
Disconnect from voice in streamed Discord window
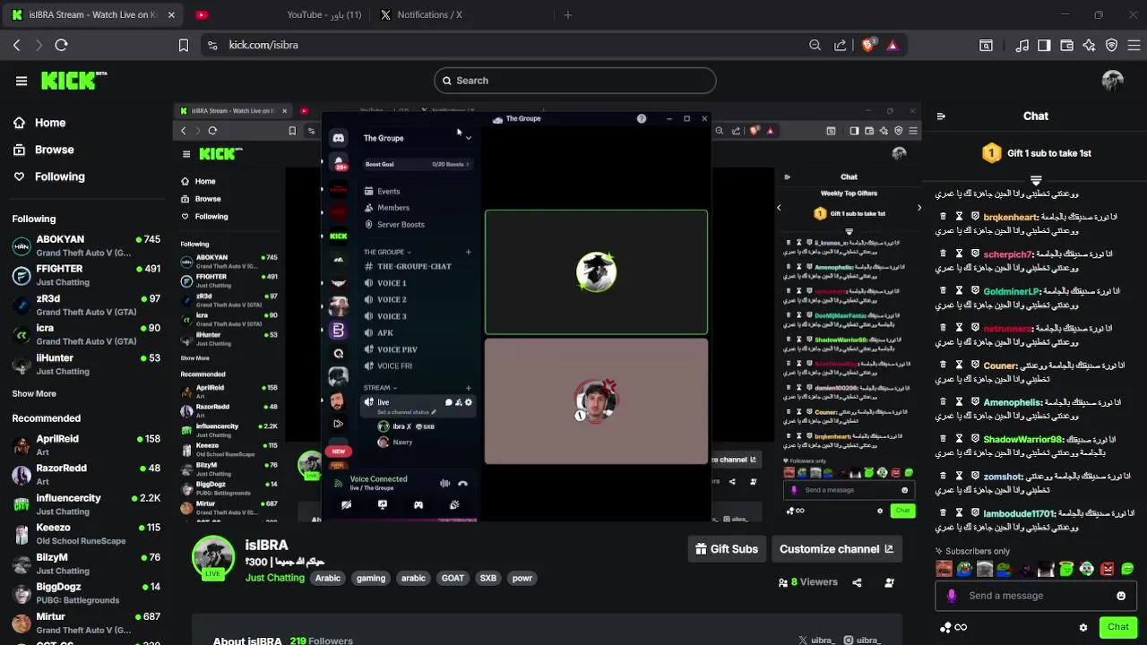point(462,484)
